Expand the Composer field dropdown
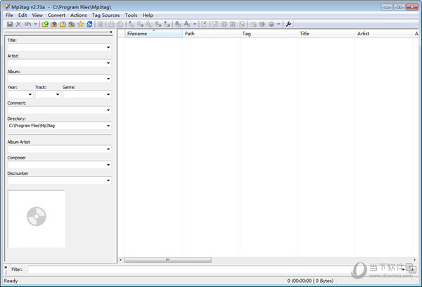422x287 pixels. 108,165
